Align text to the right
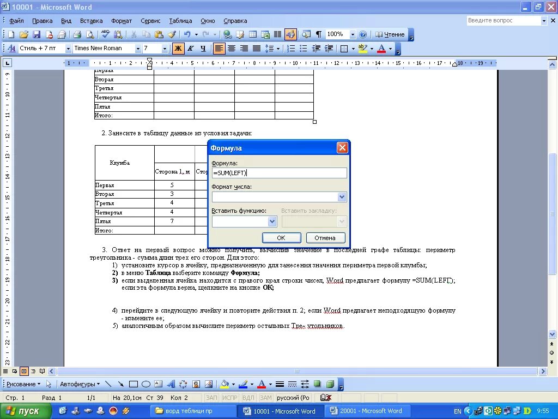Screen dimensions: 558x419 [x=244, y=49]
